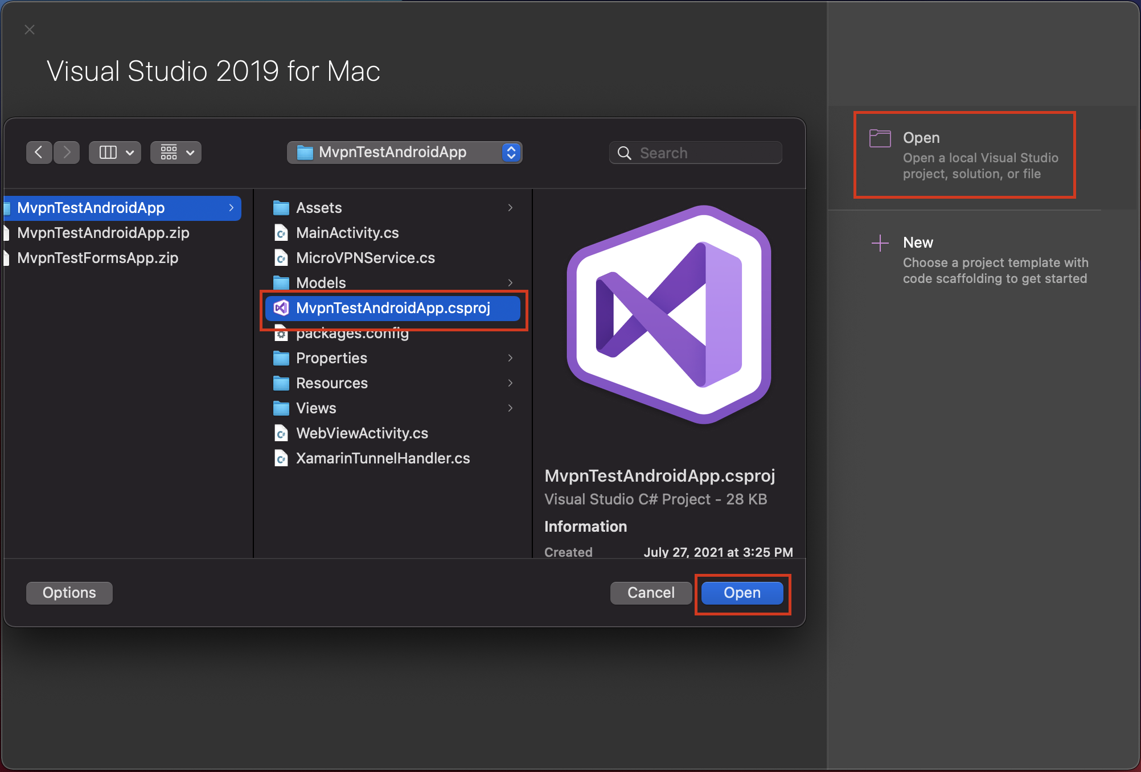Select MvpnTestAndroidApp.csproj file name
Screen dimensions: 1141x772
click(x=393, y=308)
